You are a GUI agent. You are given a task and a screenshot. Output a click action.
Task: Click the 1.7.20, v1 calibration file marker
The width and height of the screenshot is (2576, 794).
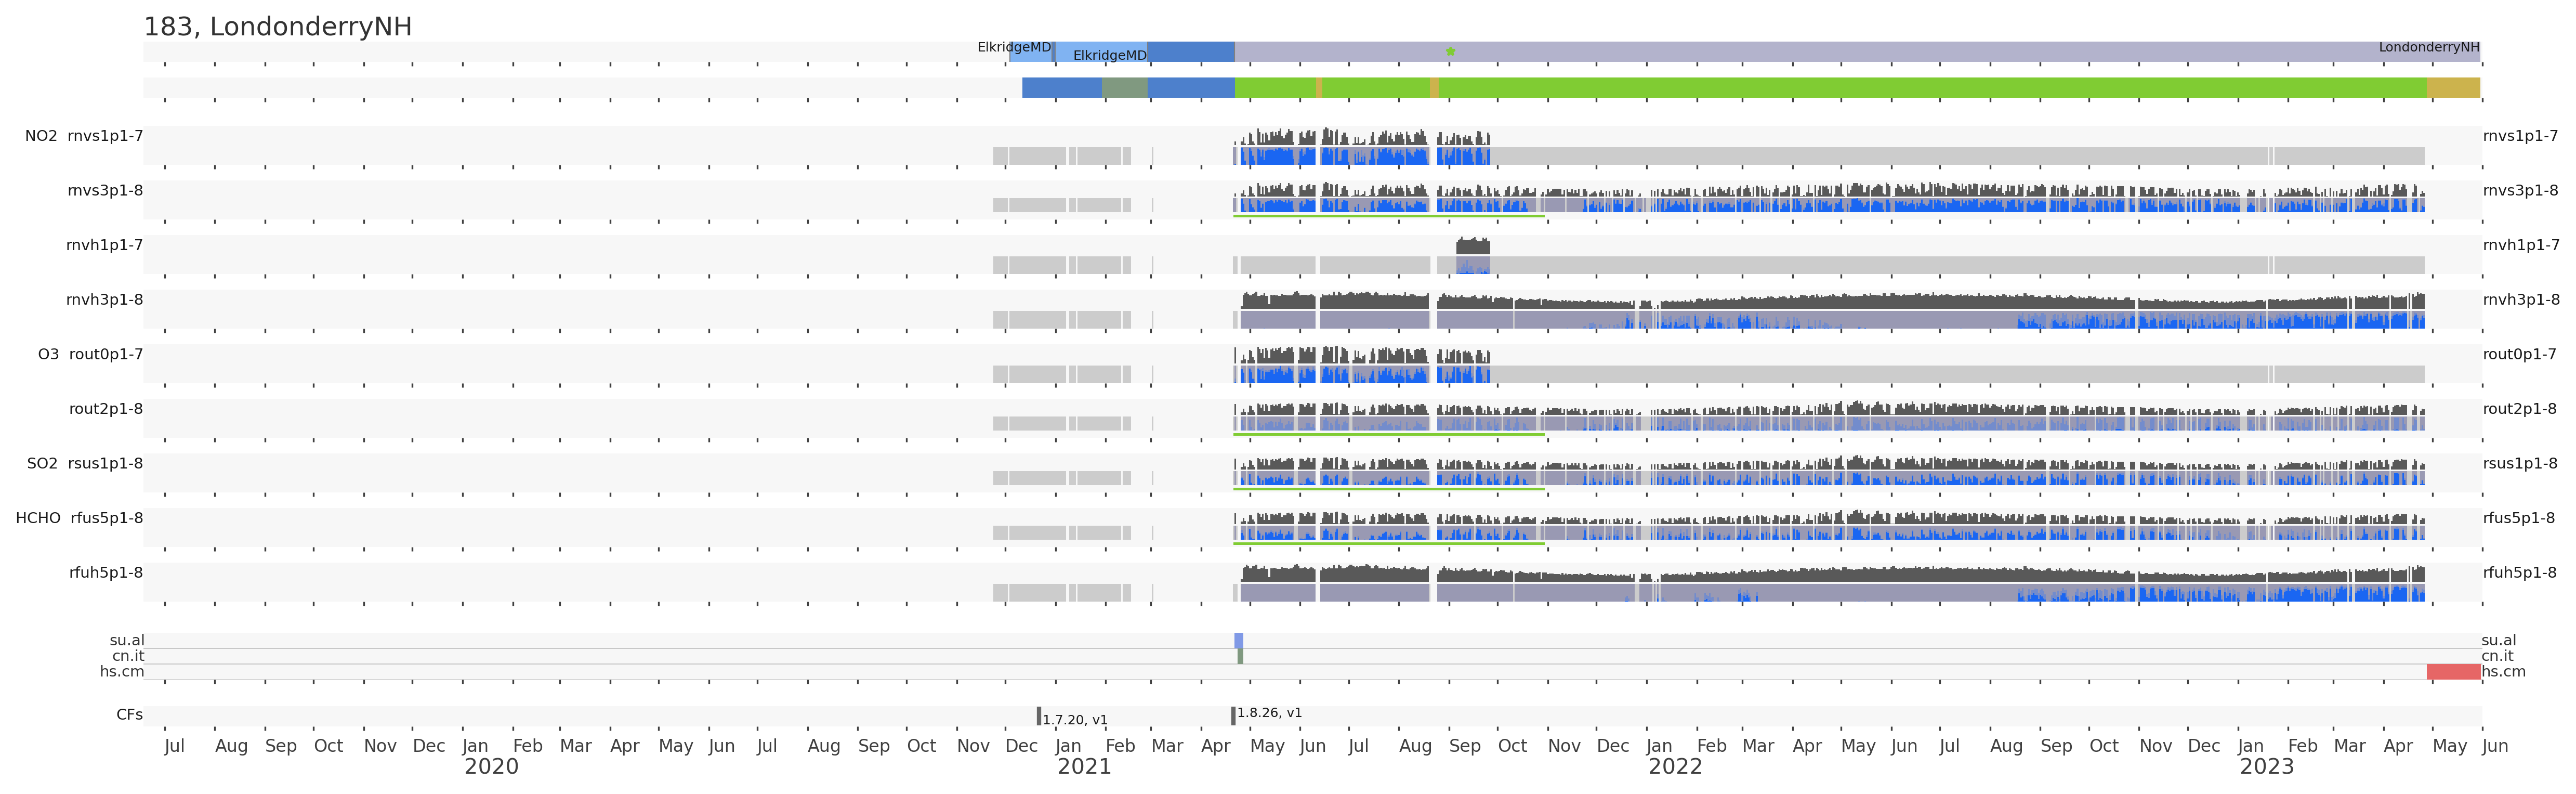pos(1039,716)
